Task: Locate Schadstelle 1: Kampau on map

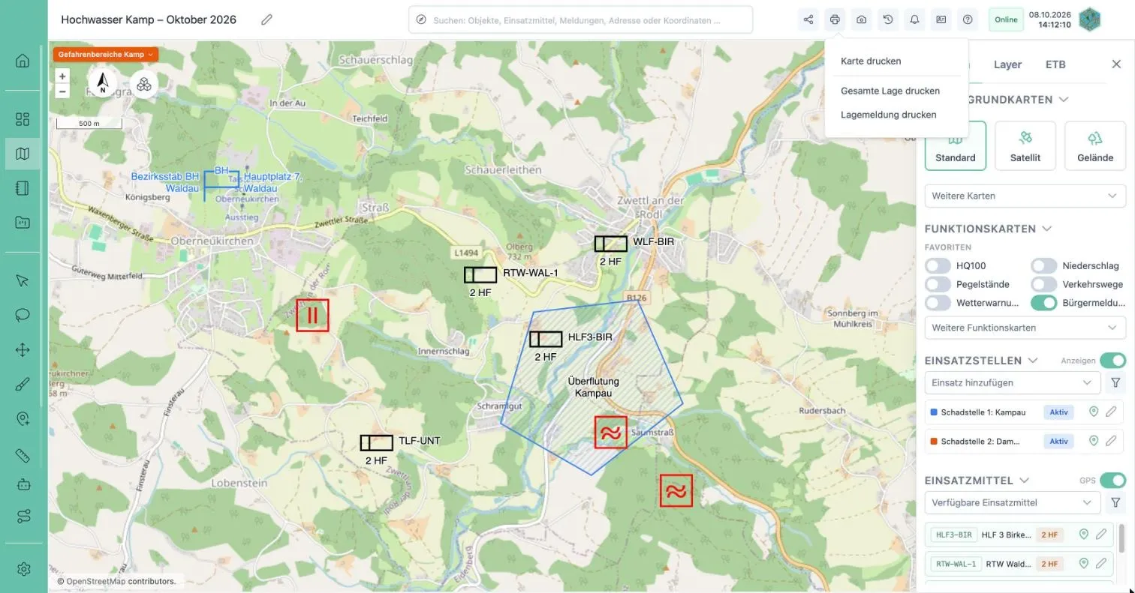Action: (1094, 412)
